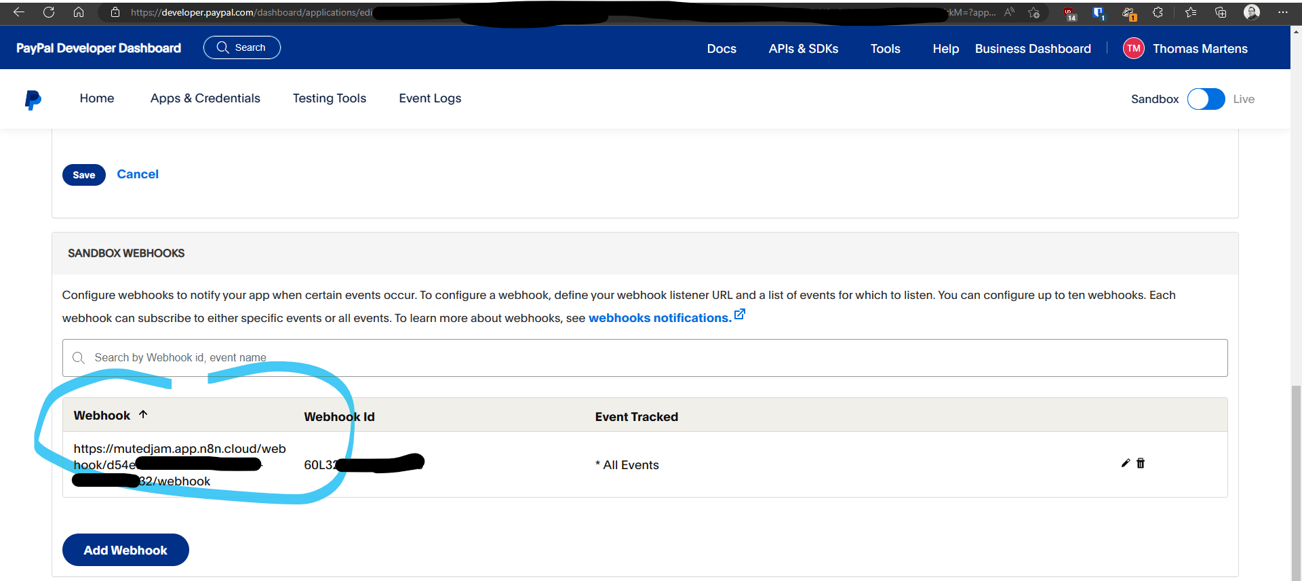Delete the n8n webhook with trash icon
1302x581 pixels.
(x=1141, y=463)
